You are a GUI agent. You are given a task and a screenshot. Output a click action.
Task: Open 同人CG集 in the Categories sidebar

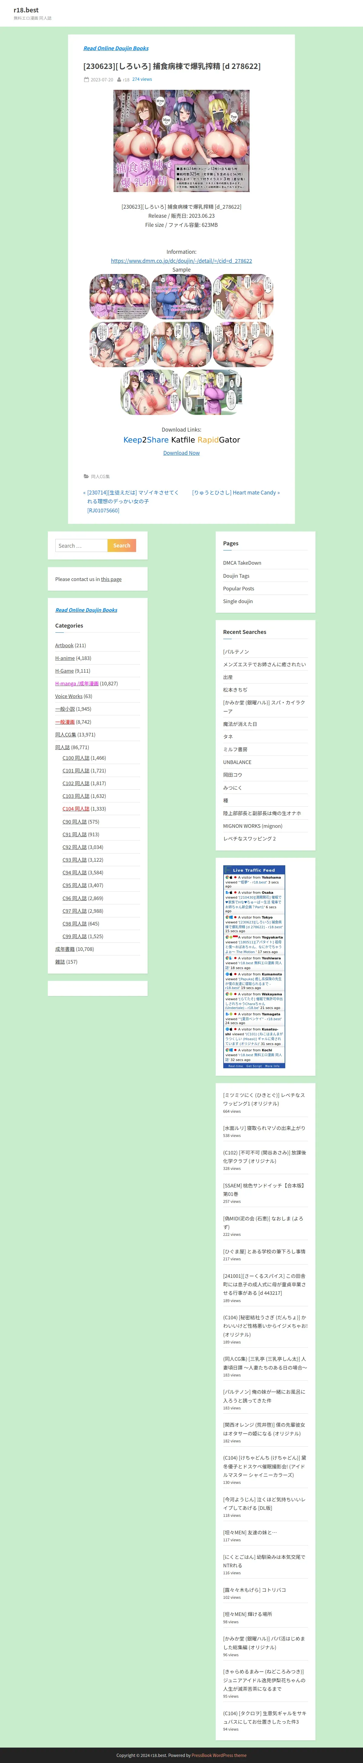point(66,735)
